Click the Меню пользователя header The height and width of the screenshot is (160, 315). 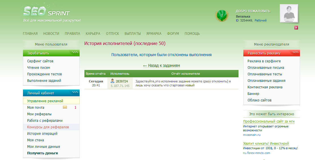pyautogui.click(x=51, y=44)
